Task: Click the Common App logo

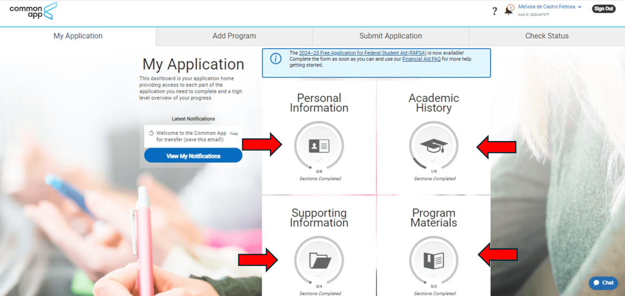Action: [33, 11]
